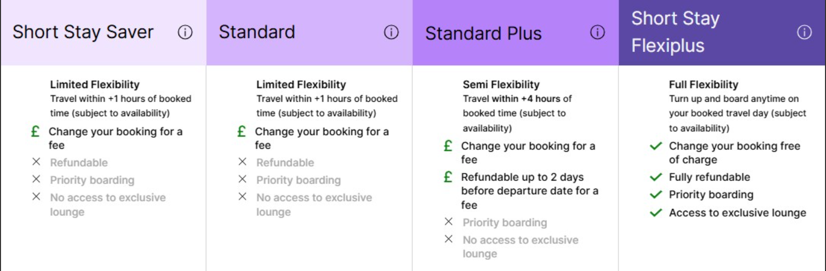Click Limited Flexibility under Standard
This screenshot has height=271, width=826.
301,84
